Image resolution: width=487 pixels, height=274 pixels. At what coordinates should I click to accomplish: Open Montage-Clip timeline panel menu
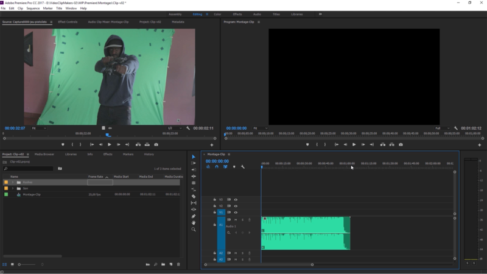coord(229,155)
